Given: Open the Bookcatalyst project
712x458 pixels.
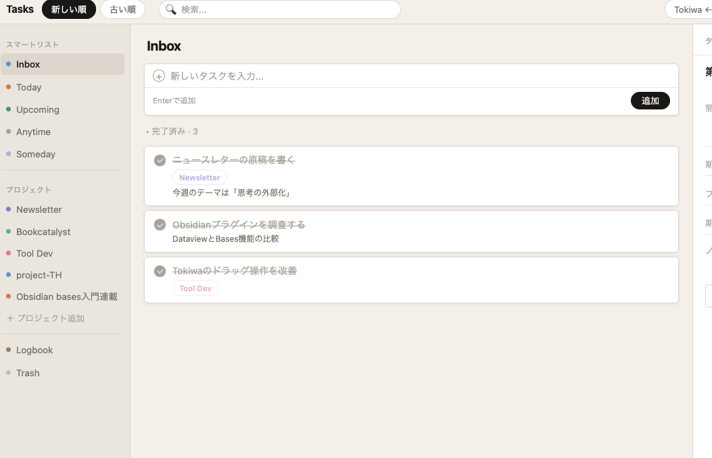Looking at the screenshot, I should click(x=63, y=232).
